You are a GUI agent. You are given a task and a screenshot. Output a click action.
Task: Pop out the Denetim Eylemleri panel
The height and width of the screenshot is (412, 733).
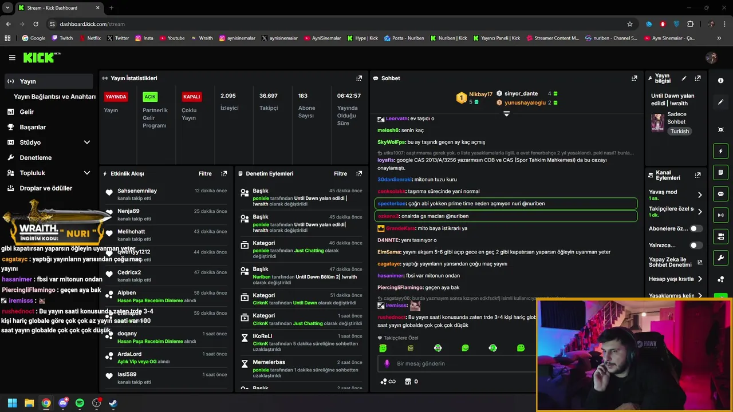pyautogui.click(x=359, y=173)
